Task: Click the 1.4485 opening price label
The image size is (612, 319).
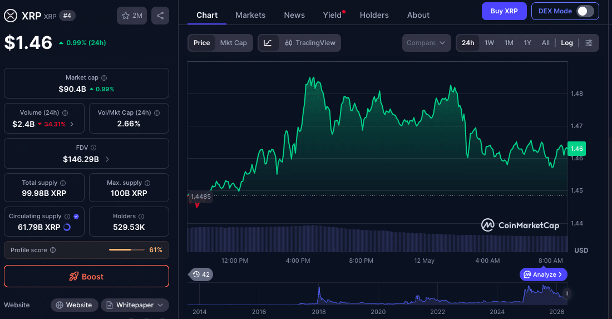Action: tap(200, 197)
